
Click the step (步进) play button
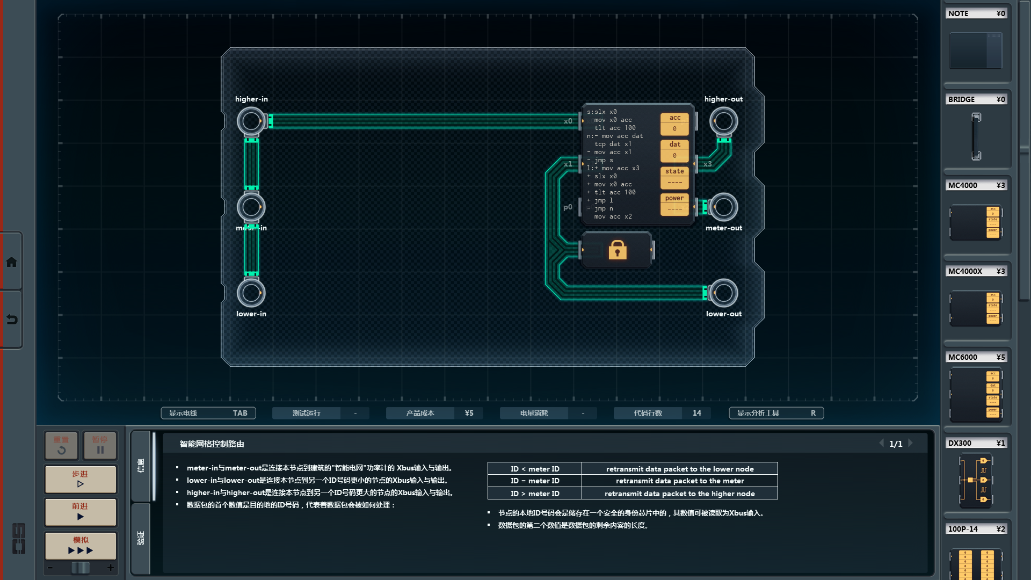pos(81,479)
